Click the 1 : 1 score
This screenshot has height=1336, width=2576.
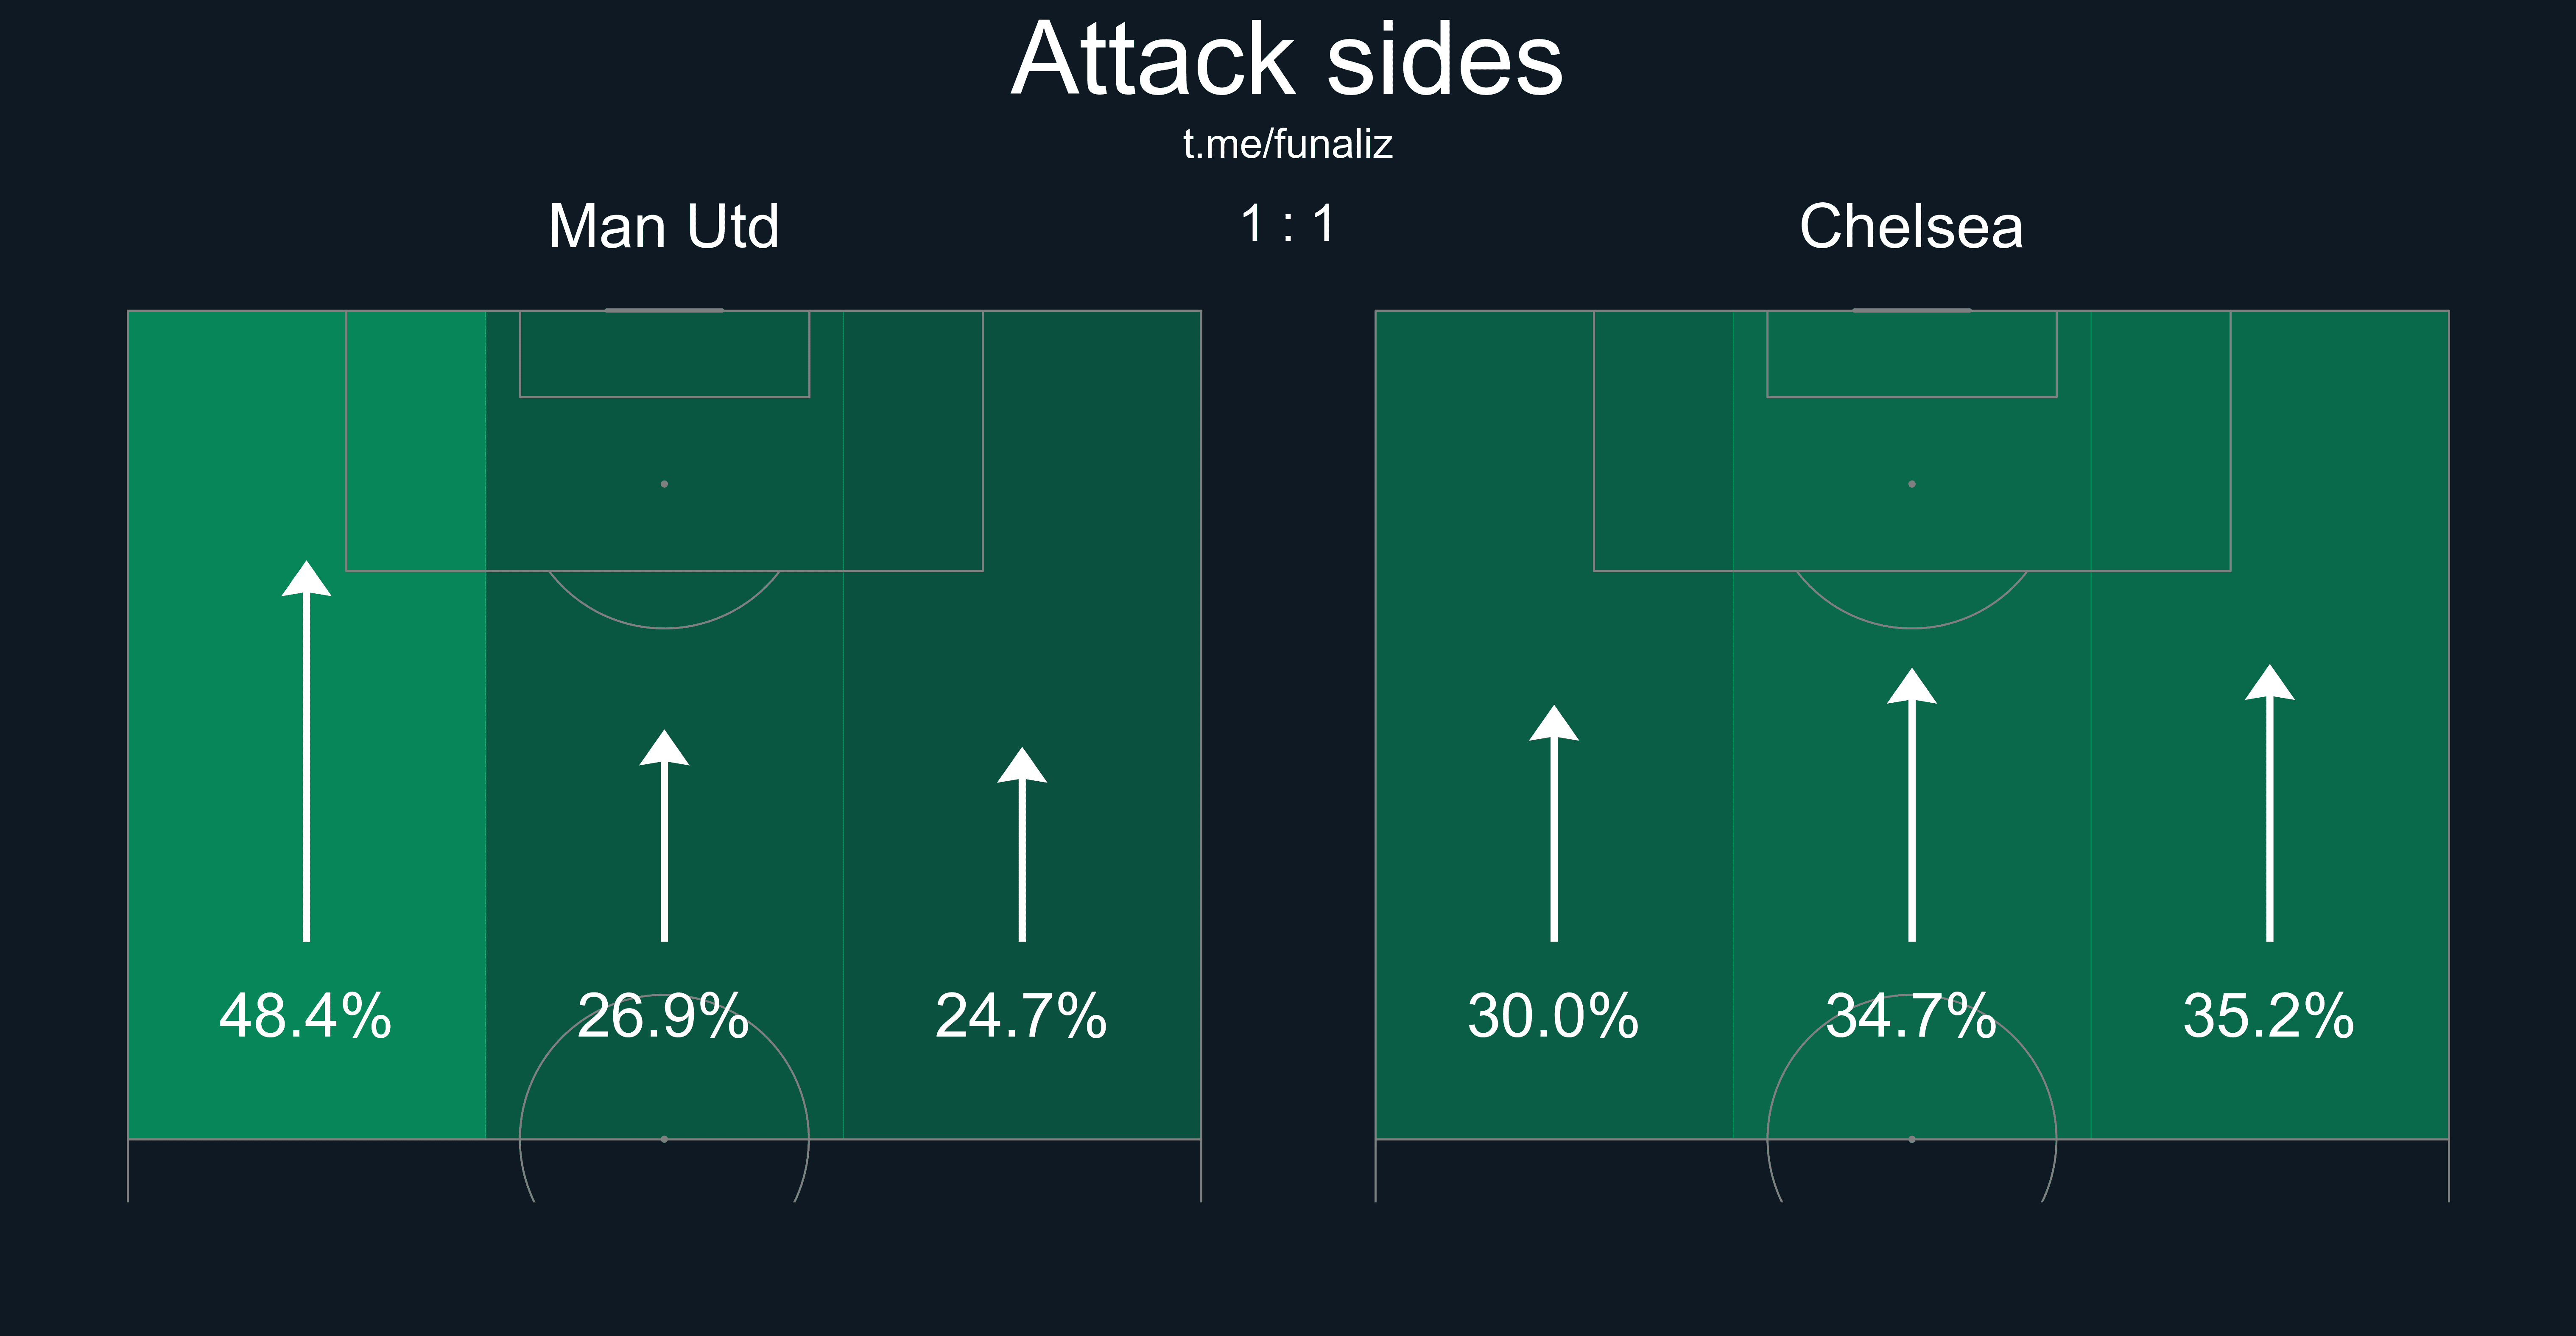(1287, 224)
